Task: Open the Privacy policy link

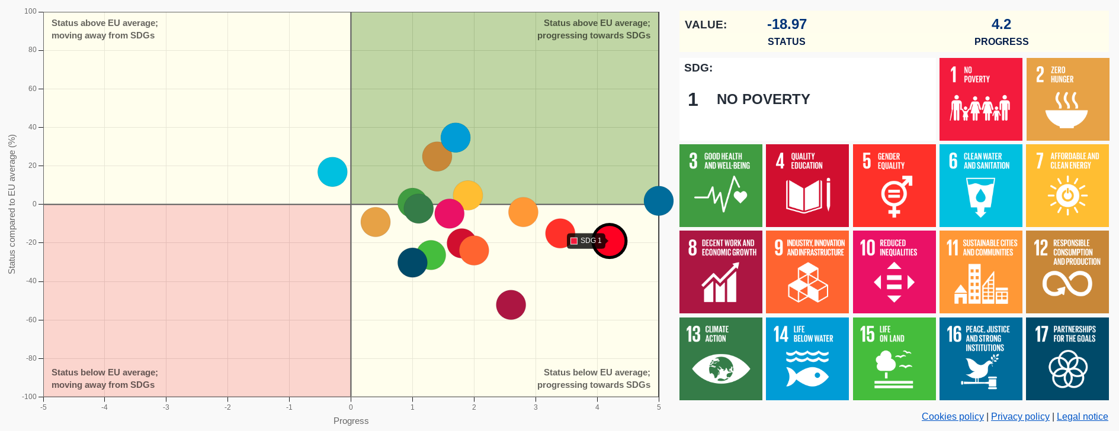Action: click(x=1019, y=417)
